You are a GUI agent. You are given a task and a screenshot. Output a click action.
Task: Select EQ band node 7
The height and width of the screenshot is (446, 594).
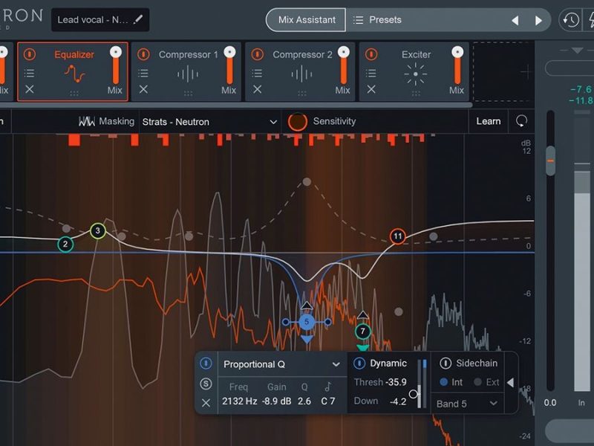pos(362,331)
